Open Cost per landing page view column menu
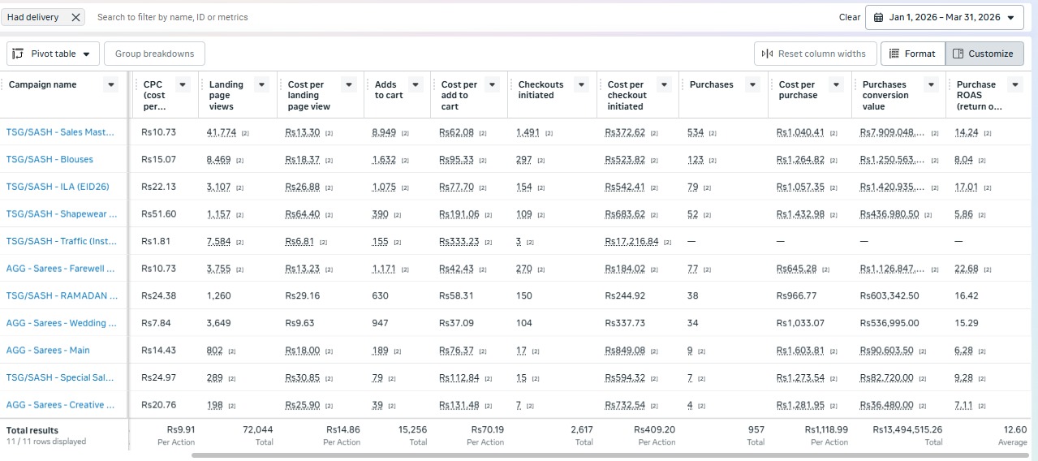This screenshot has width=1038, height=461. point(349,84)
